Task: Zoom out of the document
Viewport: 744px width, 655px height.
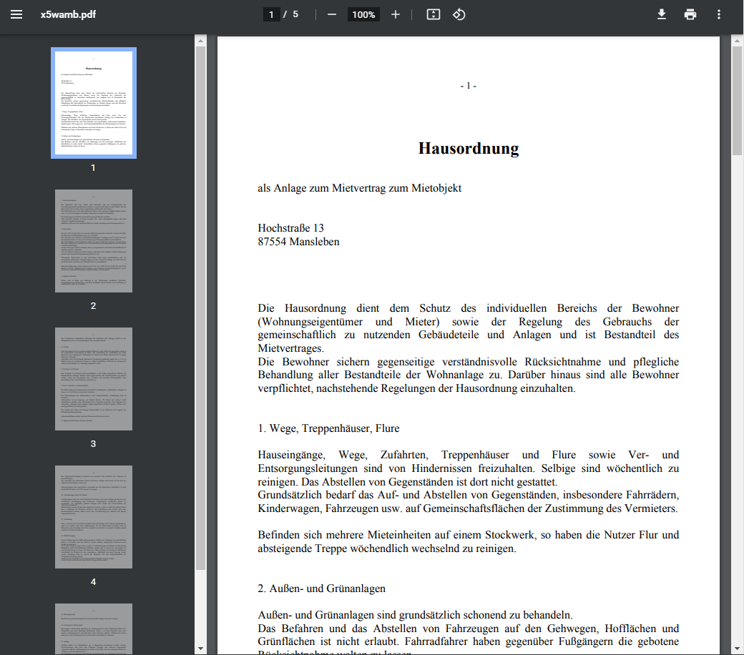Action: coord(331,14)
